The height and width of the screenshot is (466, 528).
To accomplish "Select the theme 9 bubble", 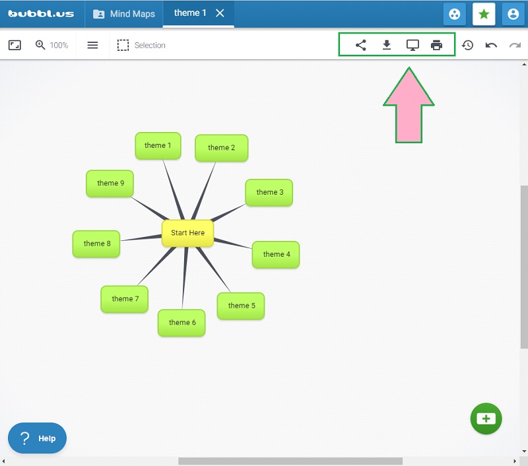I will (x=110, y=183).
